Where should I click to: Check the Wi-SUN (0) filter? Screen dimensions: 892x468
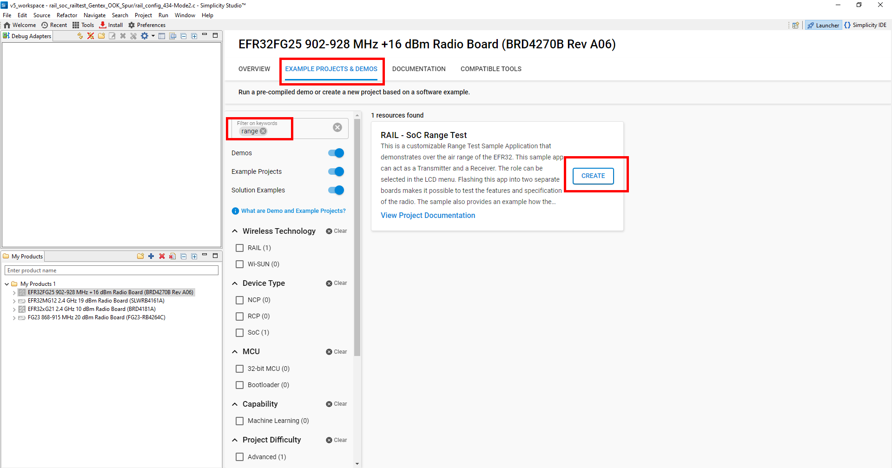pyautogui.click(x=240, y=264)
